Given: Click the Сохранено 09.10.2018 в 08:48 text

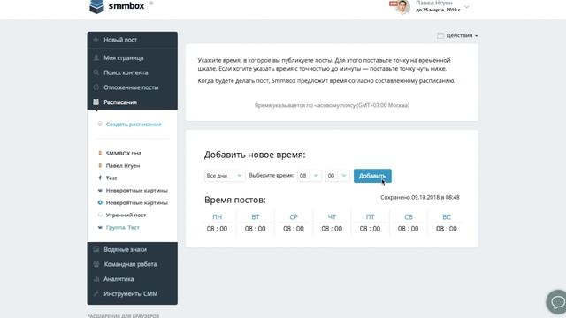Looking at the screenshot, I should [x=420, y=197].
